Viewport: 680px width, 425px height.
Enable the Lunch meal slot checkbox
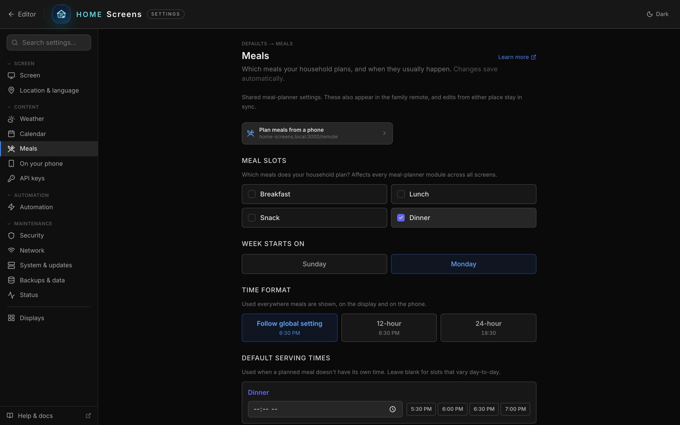click(x=401, y=194)
